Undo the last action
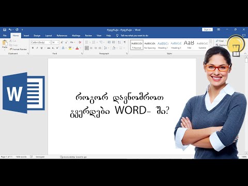The image size is (248, 186). [x=10, y=29]
